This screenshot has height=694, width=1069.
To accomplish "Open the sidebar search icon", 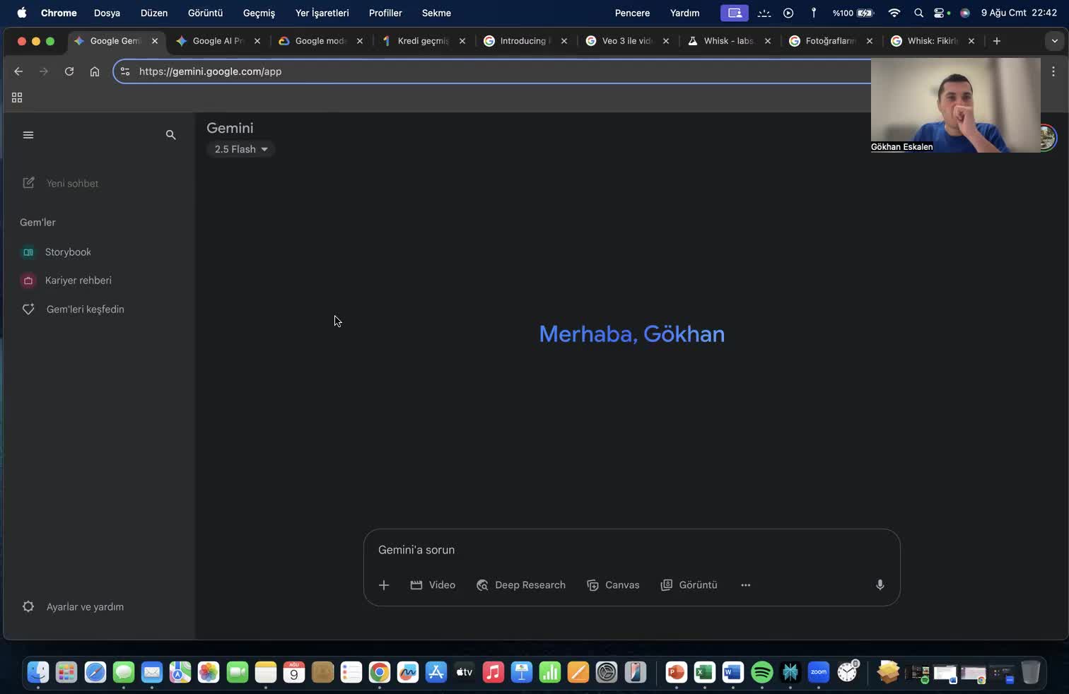I will tap(170, 134).
